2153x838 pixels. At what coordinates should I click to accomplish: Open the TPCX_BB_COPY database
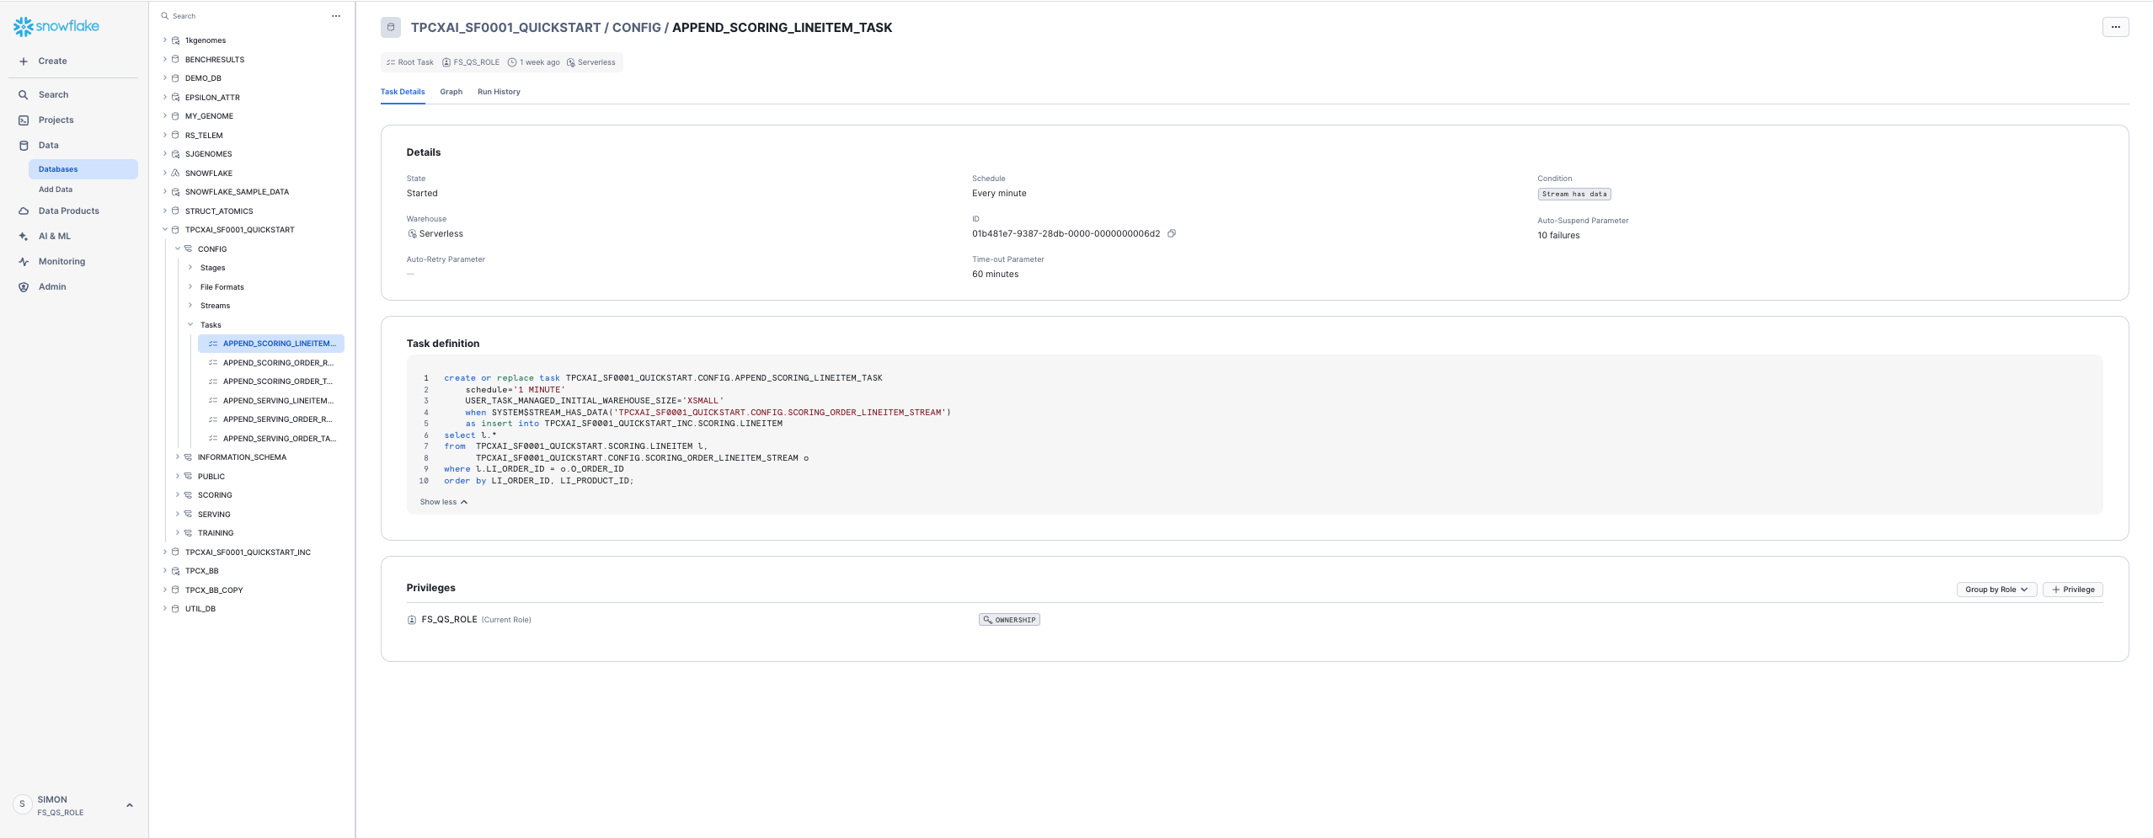click(214, 590)
